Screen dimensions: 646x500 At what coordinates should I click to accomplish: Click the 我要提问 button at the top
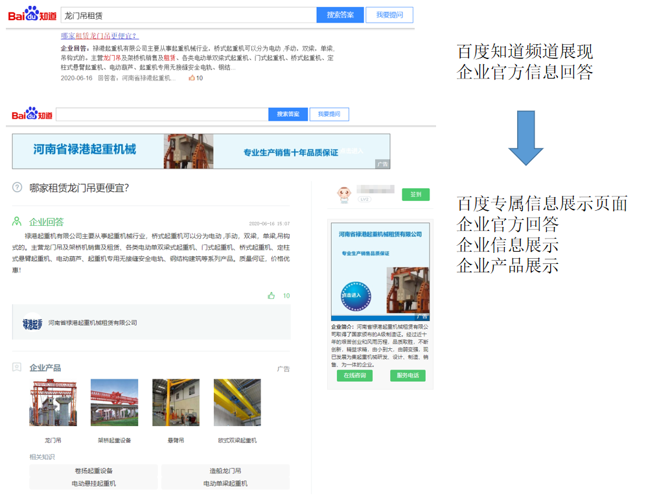click(x=389, y=15)
